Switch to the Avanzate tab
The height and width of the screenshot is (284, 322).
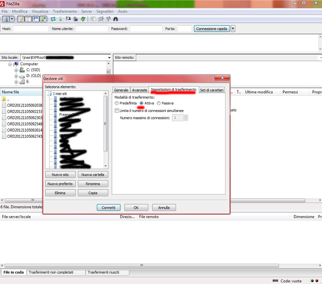[139, 90]
